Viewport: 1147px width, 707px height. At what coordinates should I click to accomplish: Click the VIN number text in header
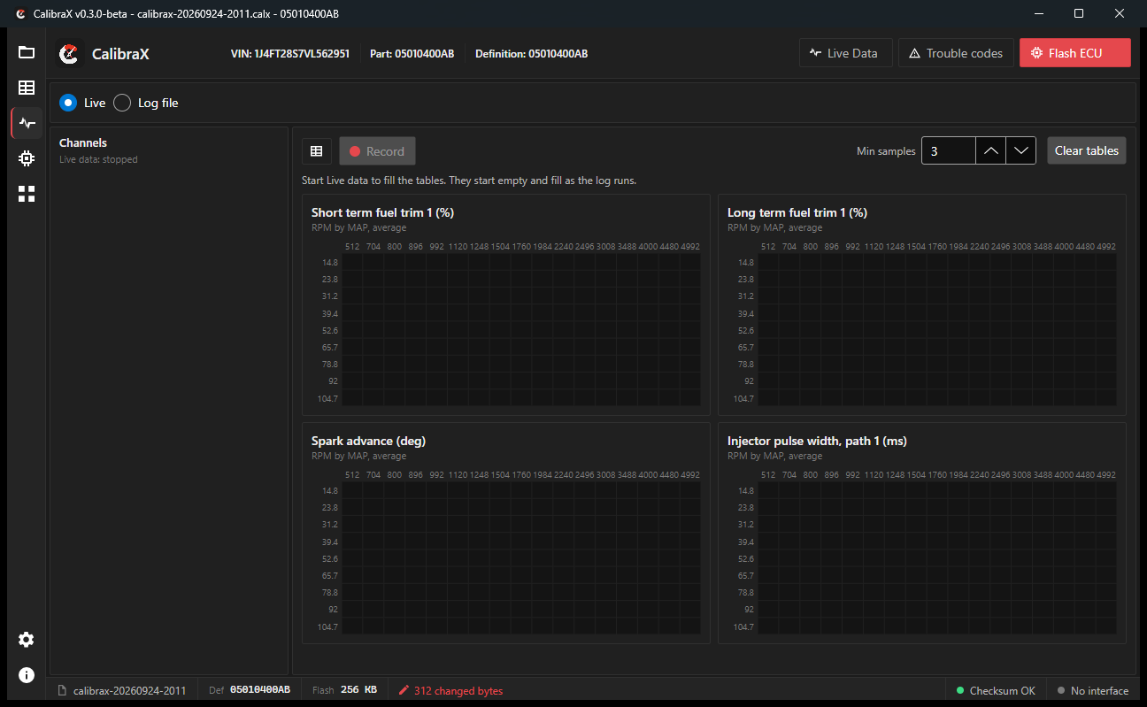pos(290,54)
